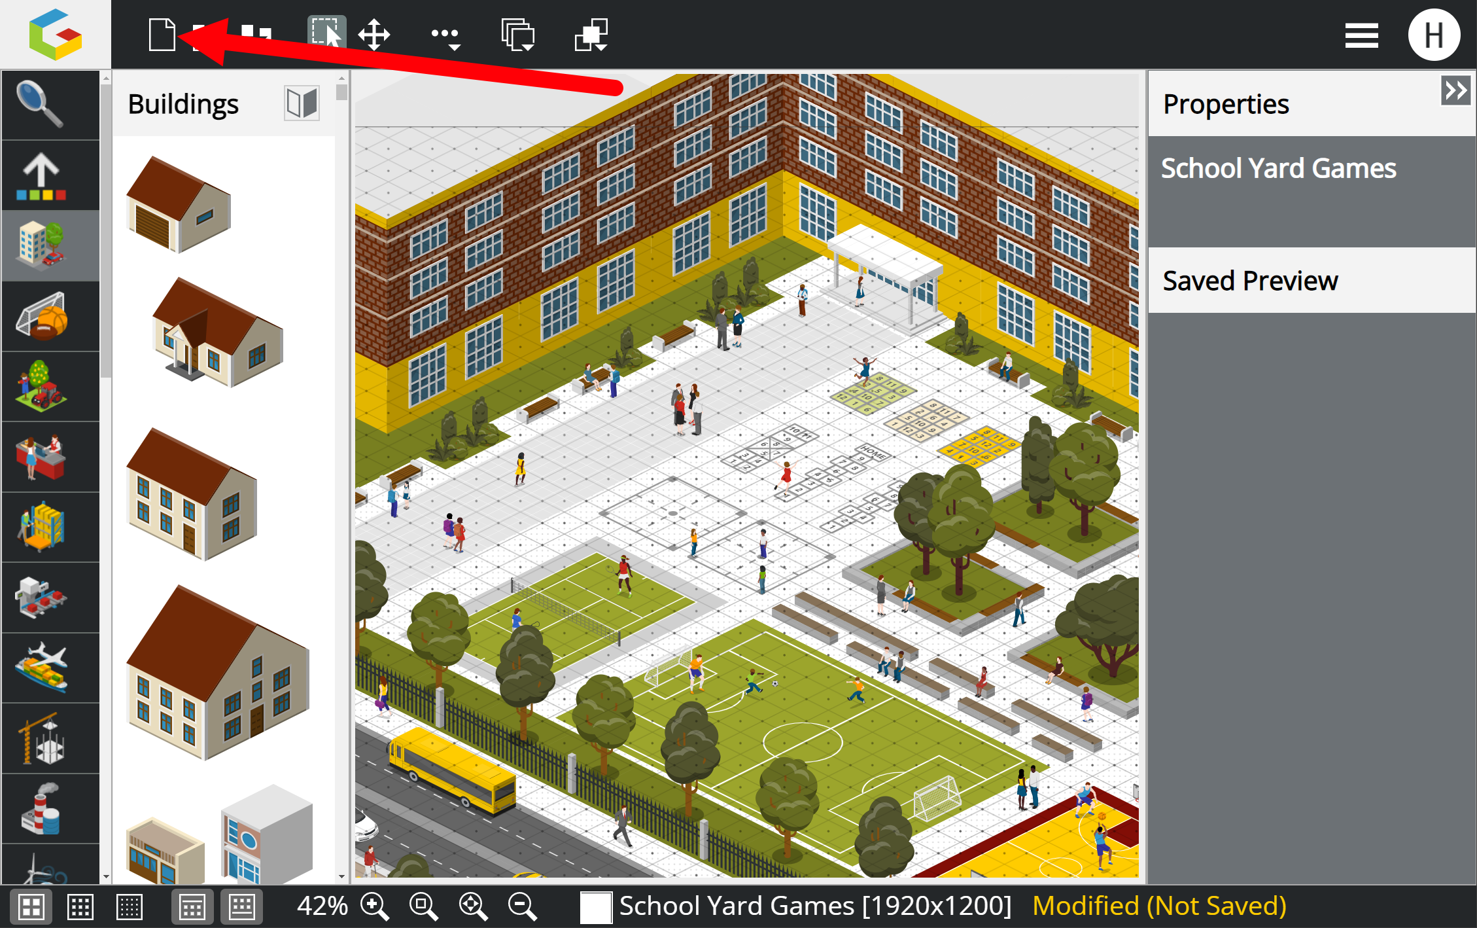Collapse the Properties panel with double chevron
This screenshot has width=1477, height=928.
1455,90
